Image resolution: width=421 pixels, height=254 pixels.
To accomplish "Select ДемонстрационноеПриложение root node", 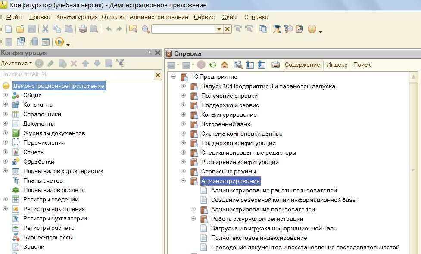I will click(59, 86).
